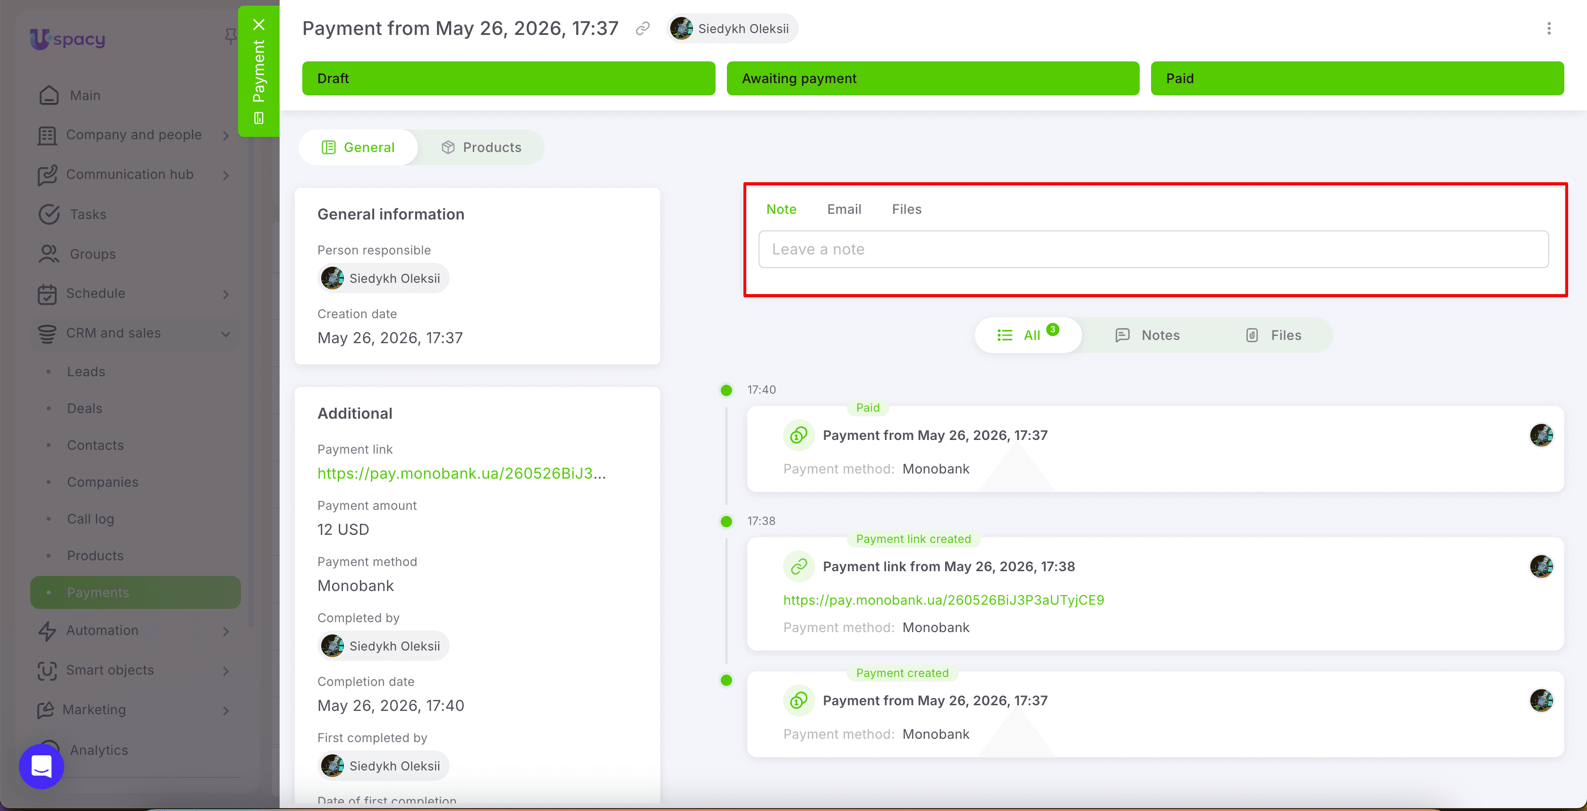Close the Payment side panel
Screen dimensions: 1587x811
[x=259, y=25]
